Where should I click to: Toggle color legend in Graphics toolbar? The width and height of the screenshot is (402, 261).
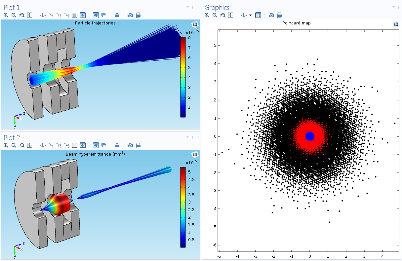pos(258,15)
